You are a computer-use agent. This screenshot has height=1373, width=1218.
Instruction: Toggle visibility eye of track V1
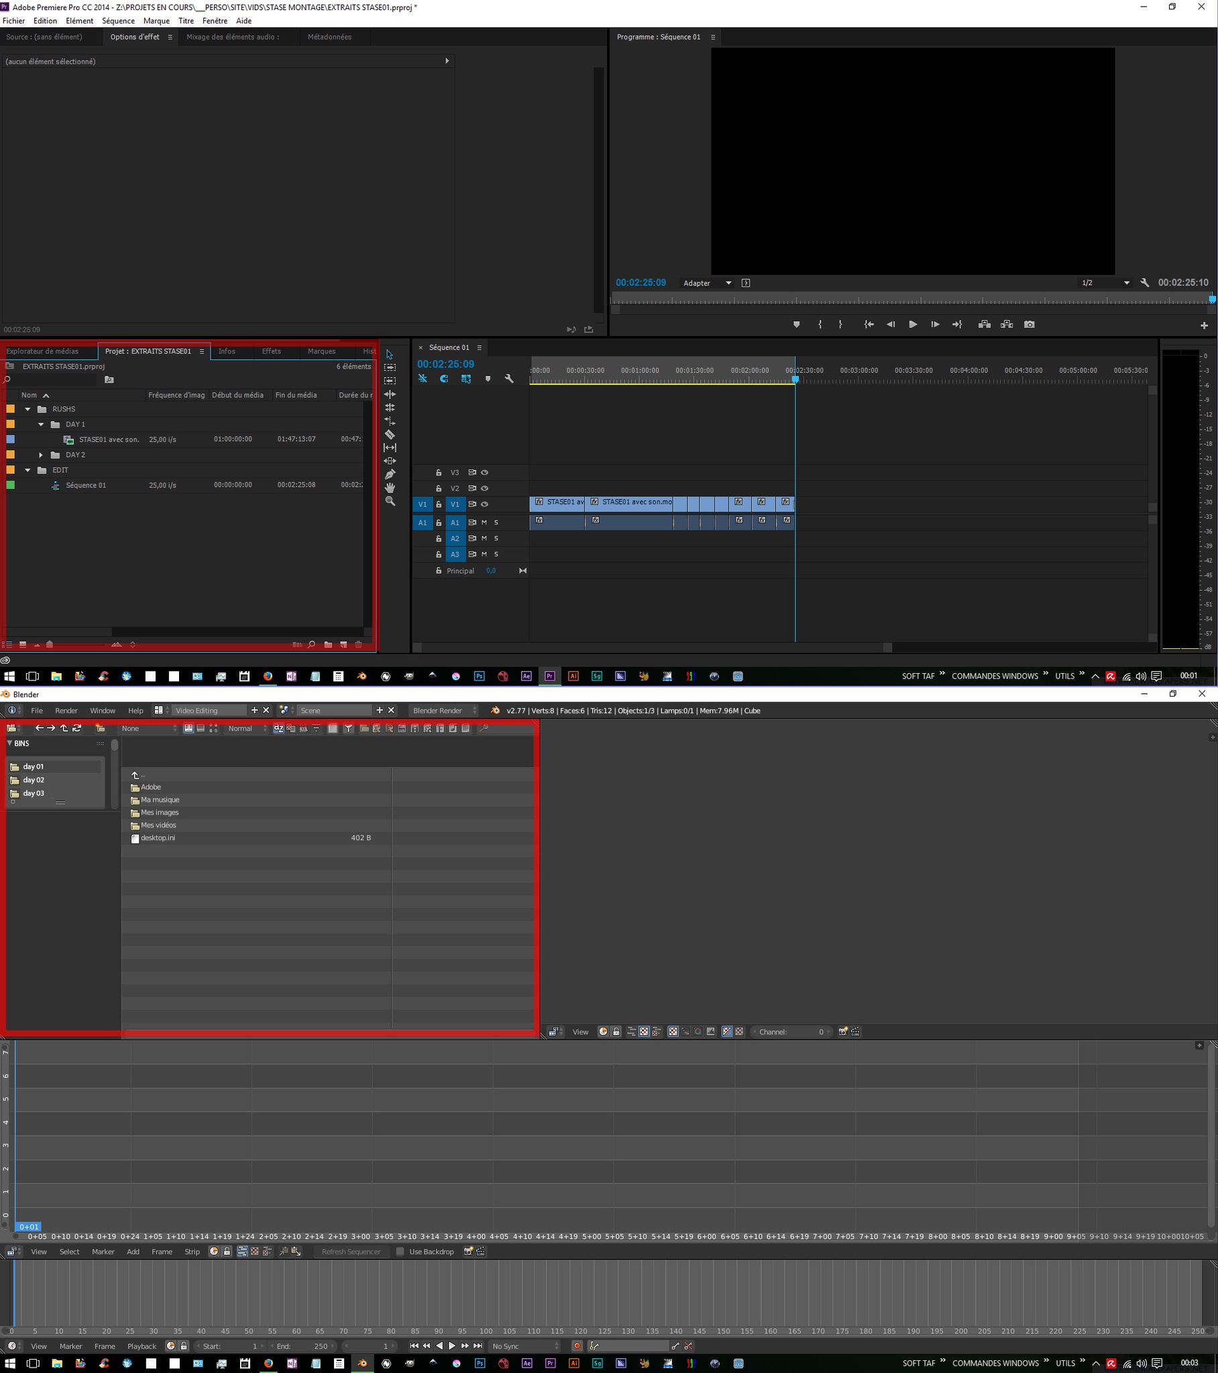(485, 504)
